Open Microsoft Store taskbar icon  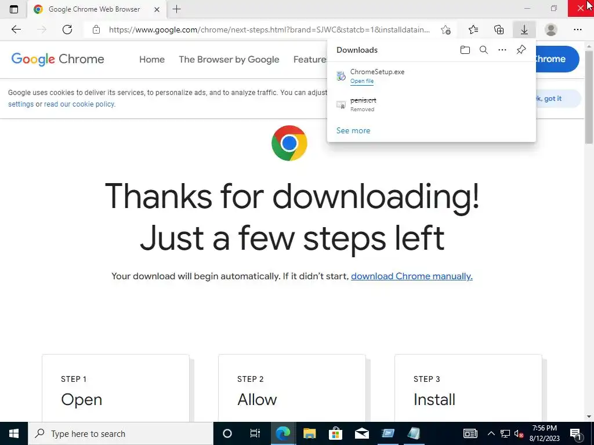pos(335,433)
